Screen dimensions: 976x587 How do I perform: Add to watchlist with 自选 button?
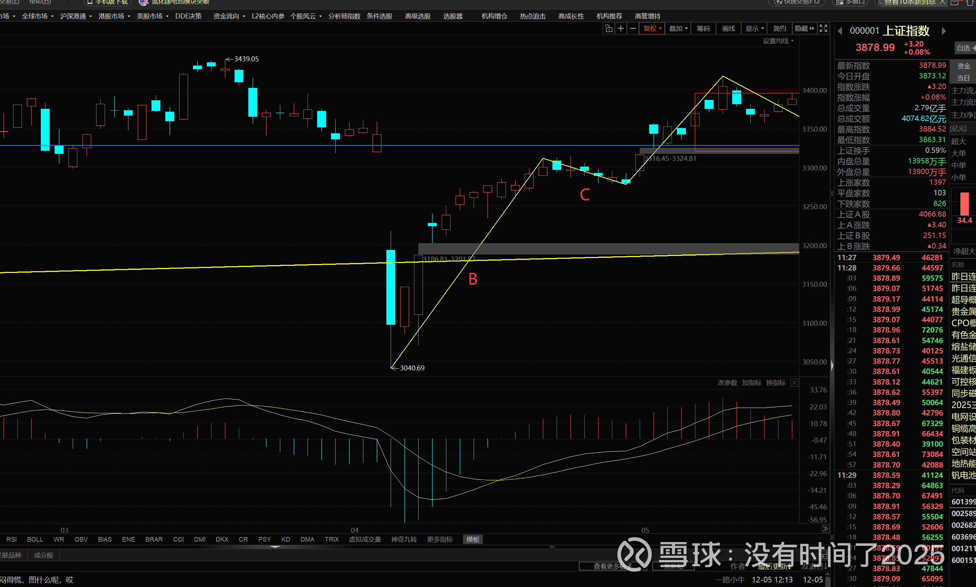click(x=965, y=48)
